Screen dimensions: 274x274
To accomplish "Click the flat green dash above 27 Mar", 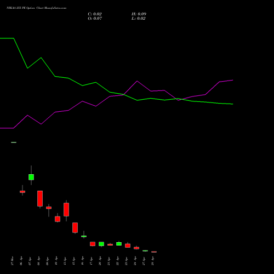I will 14,142.
